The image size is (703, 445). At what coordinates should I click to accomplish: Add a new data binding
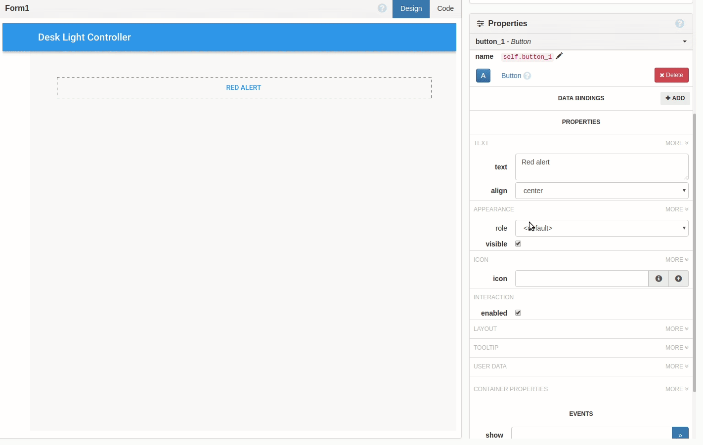click(x=675, y=98)
